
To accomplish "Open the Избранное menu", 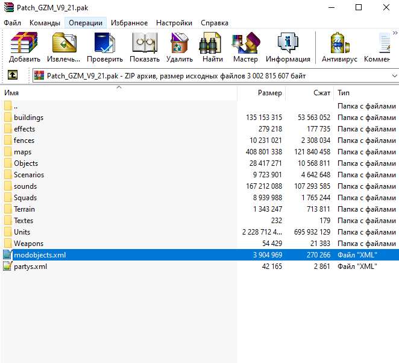I will coord(129,23).
